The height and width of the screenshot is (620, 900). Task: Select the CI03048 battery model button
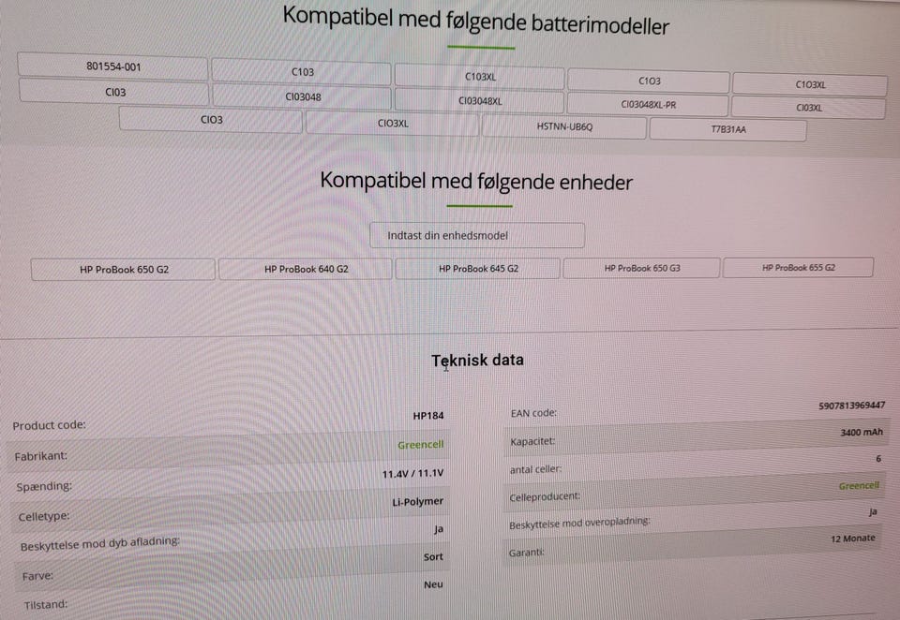[x=303, y=96]
